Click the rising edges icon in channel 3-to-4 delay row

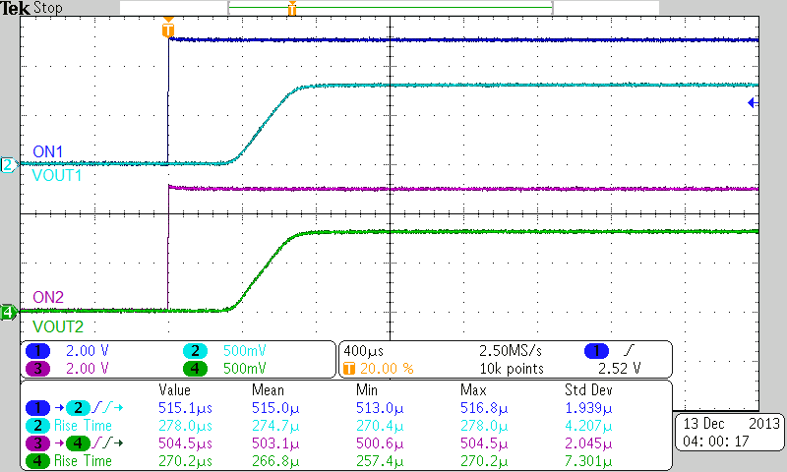pos(107,443)
